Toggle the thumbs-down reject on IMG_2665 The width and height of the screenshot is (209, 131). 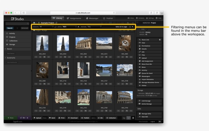86,57
